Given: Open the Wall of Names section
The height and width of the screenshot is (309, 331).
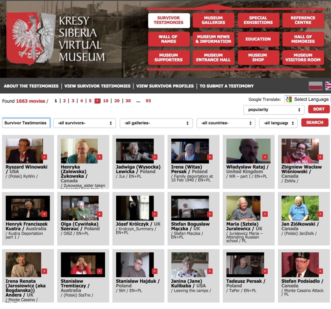Looking at the screenshot, I should pyautogui.click(x=169, y=39).
